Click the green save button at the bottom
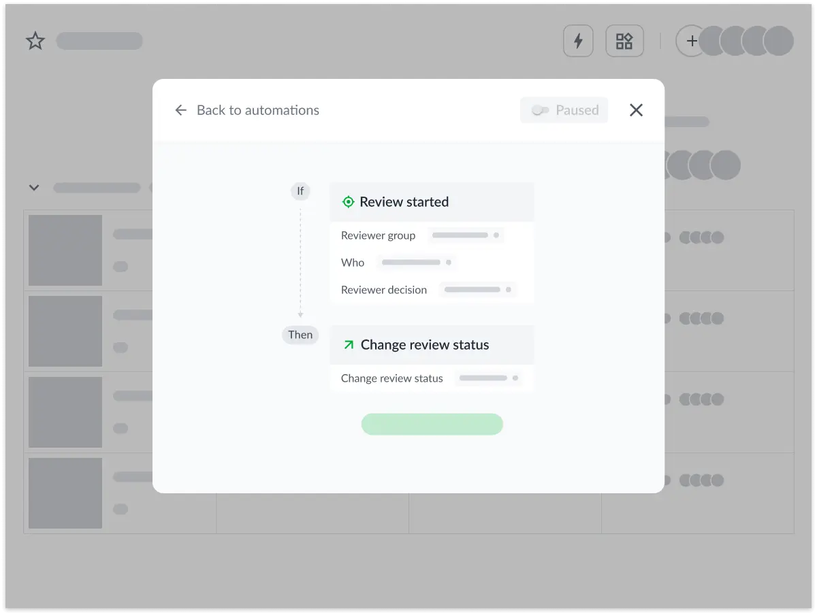Viewport: 817px width, 615px height. [x=432, y=424]
